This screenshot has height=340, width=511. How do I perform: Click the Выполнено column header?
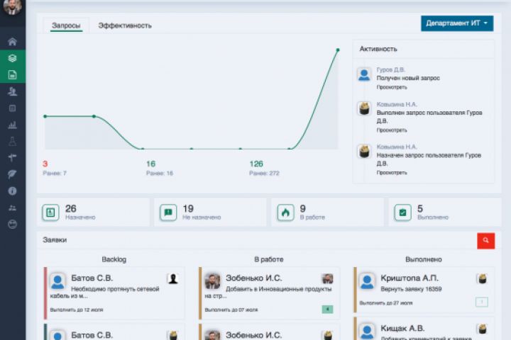pos(424,259)
